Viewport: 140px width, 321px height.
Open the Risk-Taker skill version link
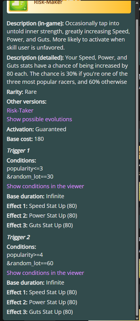pyautogui.click(x=20, y=111)
